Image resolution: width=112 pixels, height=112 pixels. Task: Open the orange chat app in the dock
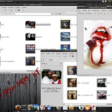88,108
